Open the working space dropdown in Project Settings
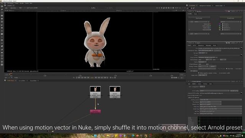The image size is (245, 138). point(220,100)
